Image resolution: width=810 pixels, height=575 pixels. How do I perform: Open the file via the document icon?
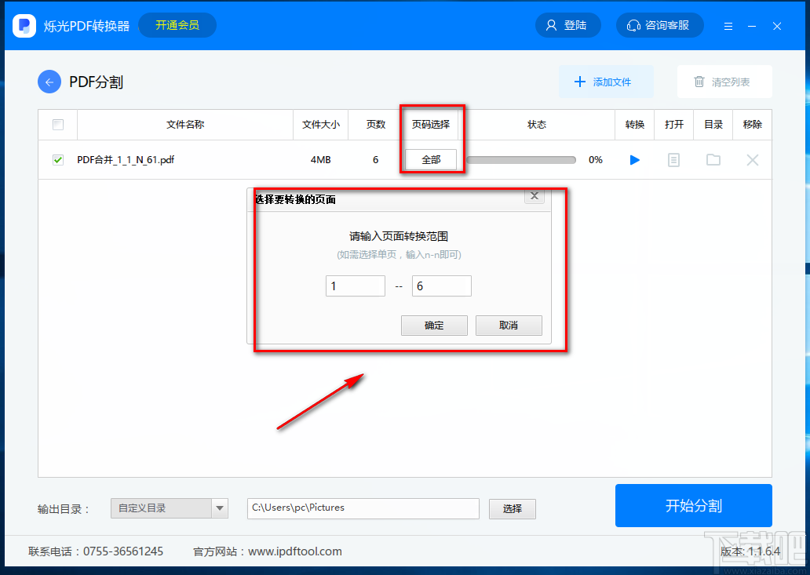pyautogui.click(x=673, y=159)
